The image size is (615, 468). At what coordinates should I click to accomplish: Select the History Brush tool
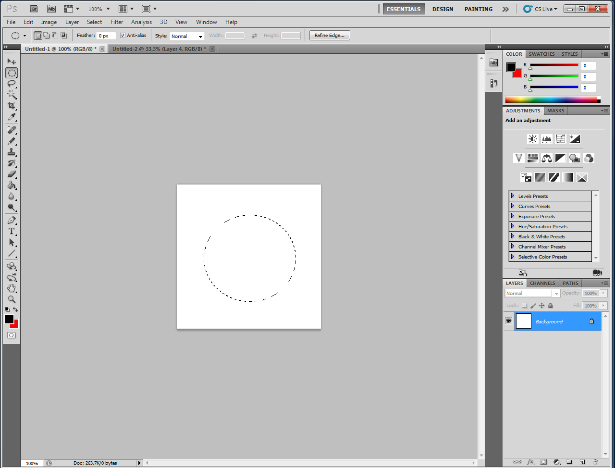(12, 163)
